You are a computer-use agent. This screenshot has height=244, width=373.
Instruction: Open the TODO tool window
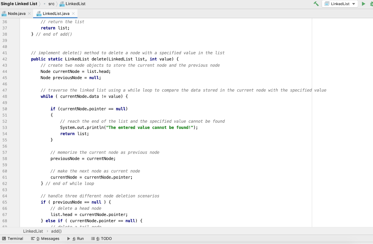[101, 239]
